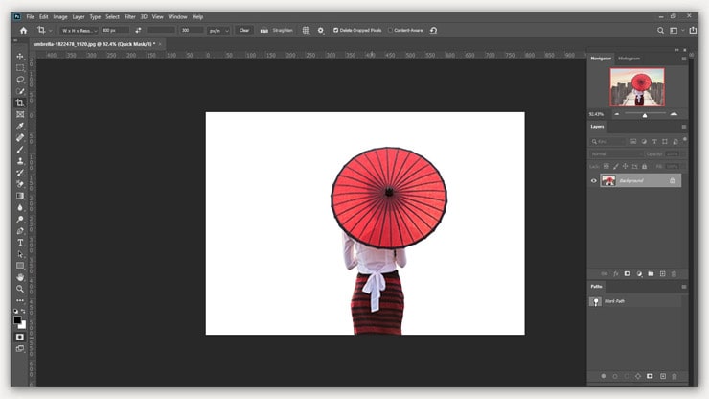
Task: Switch to the Histogram tab
Action: (629, 59)
